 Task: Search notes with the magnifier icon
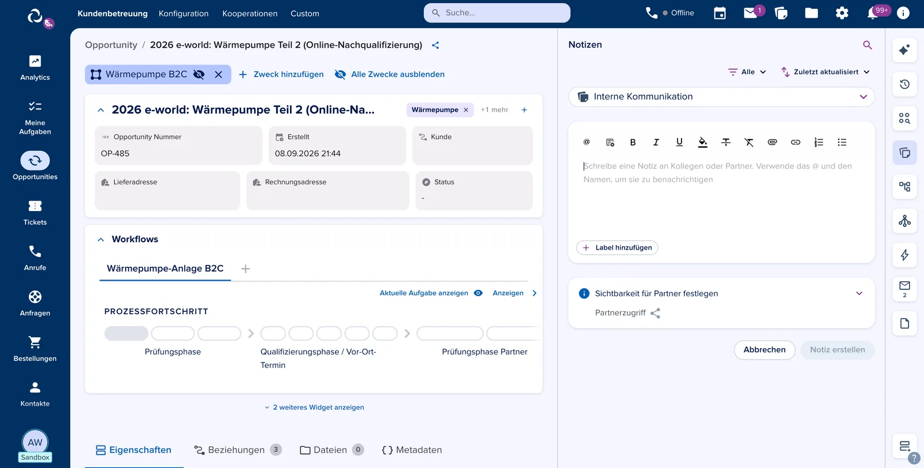point(867,45)
